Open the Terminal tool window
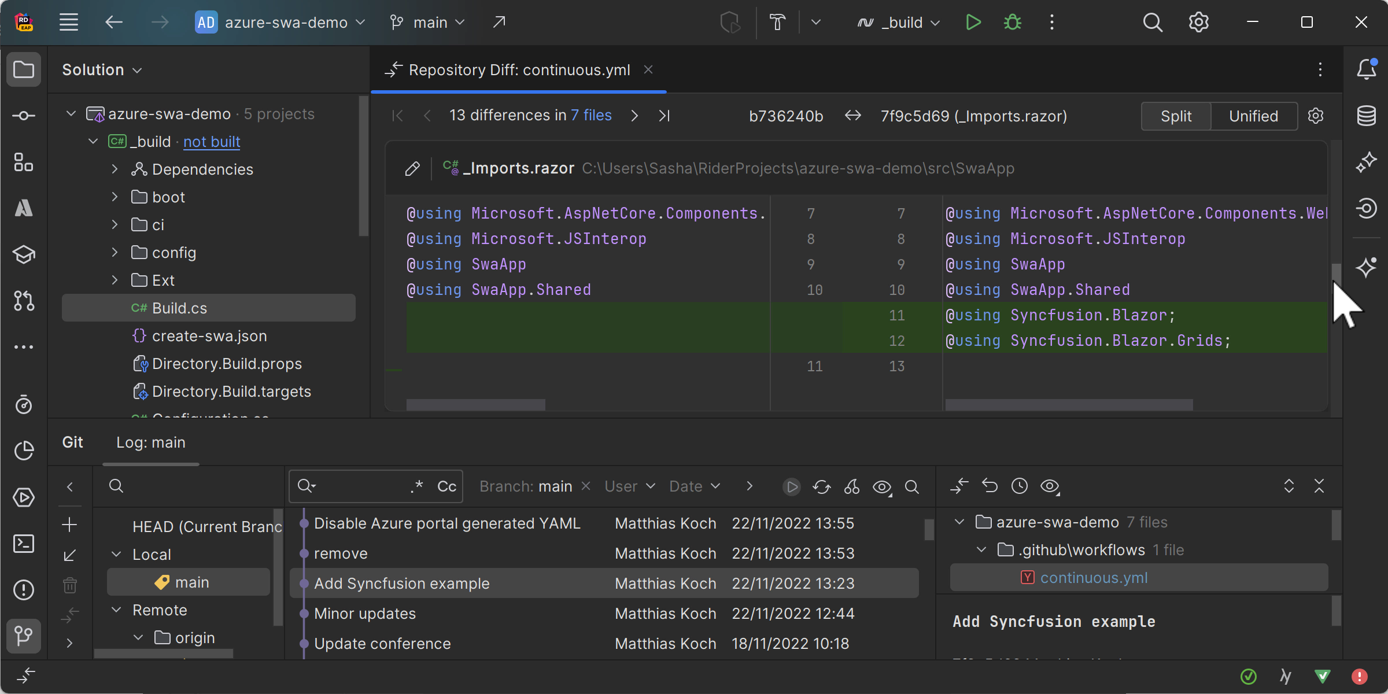 [x=24, y=544]
